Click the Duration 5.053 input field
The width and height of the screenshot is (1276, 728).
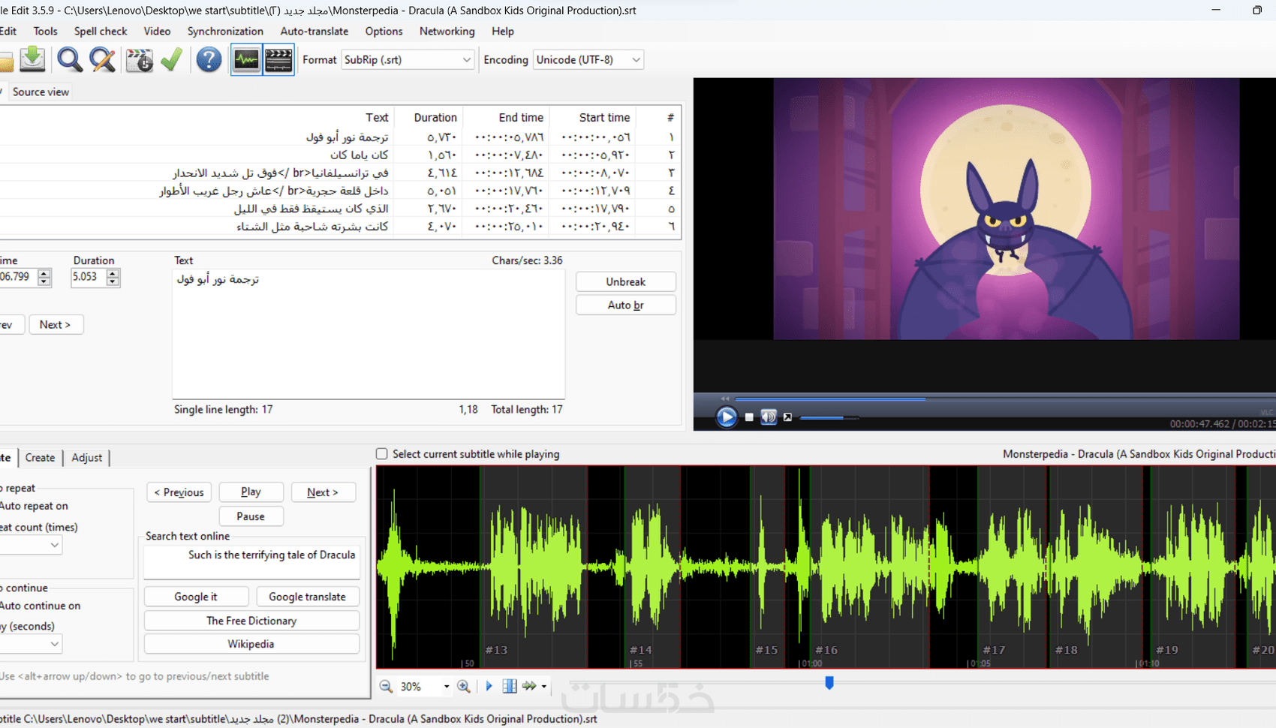pos(89,277)
